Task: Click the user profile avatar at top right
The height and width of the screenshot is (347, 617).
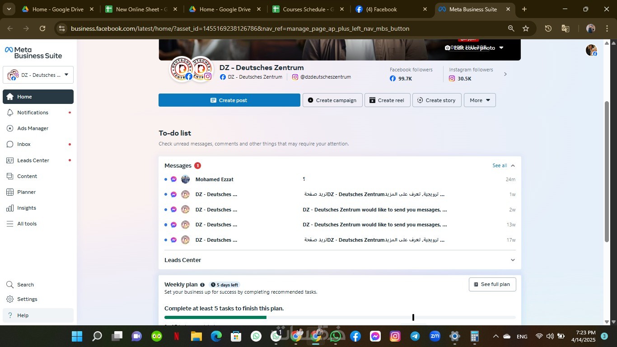Action: coord(591,50)
